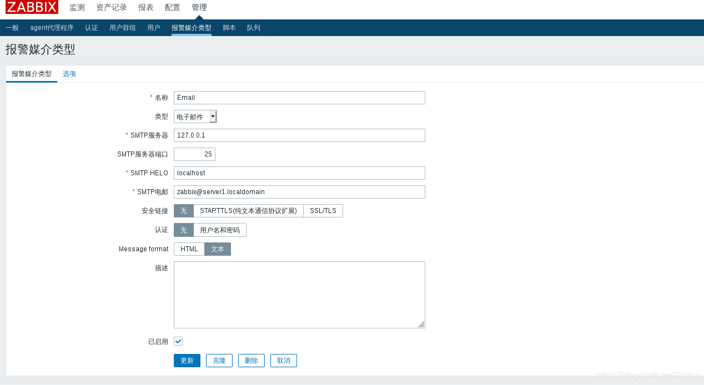This screenshot has width=704, height=385.
Task: Click the SMTP服务器 input field
Action: click(x=299, y=135)
